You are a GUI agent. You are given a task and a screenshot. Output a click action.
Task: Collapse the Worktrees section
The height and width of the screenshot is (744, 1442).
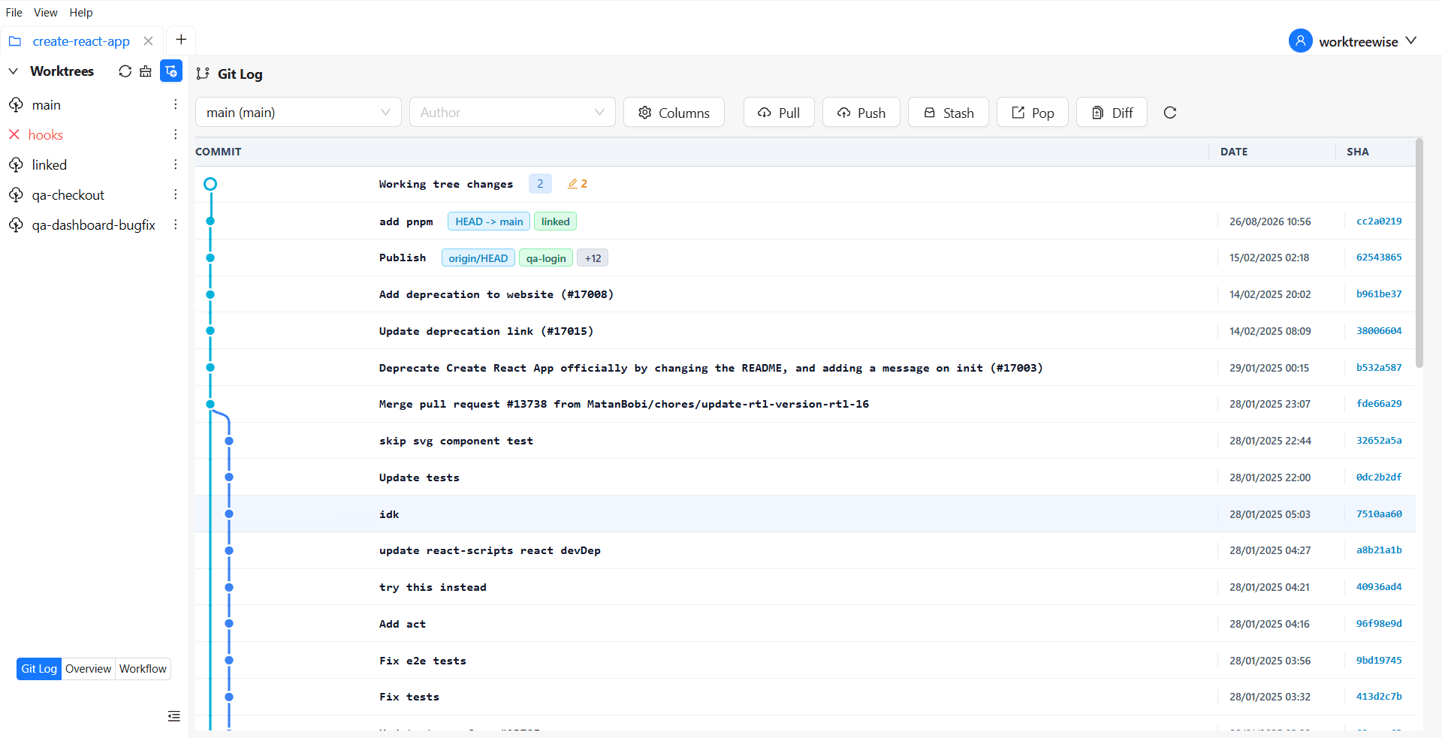14,71
